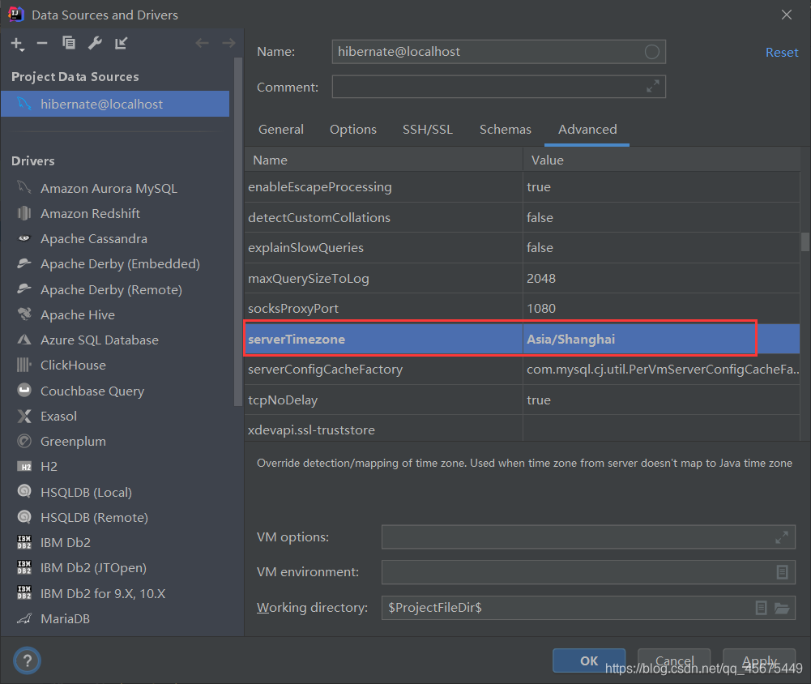
Task: Open the SSH/SSL tab
Action: pos(428,129)
